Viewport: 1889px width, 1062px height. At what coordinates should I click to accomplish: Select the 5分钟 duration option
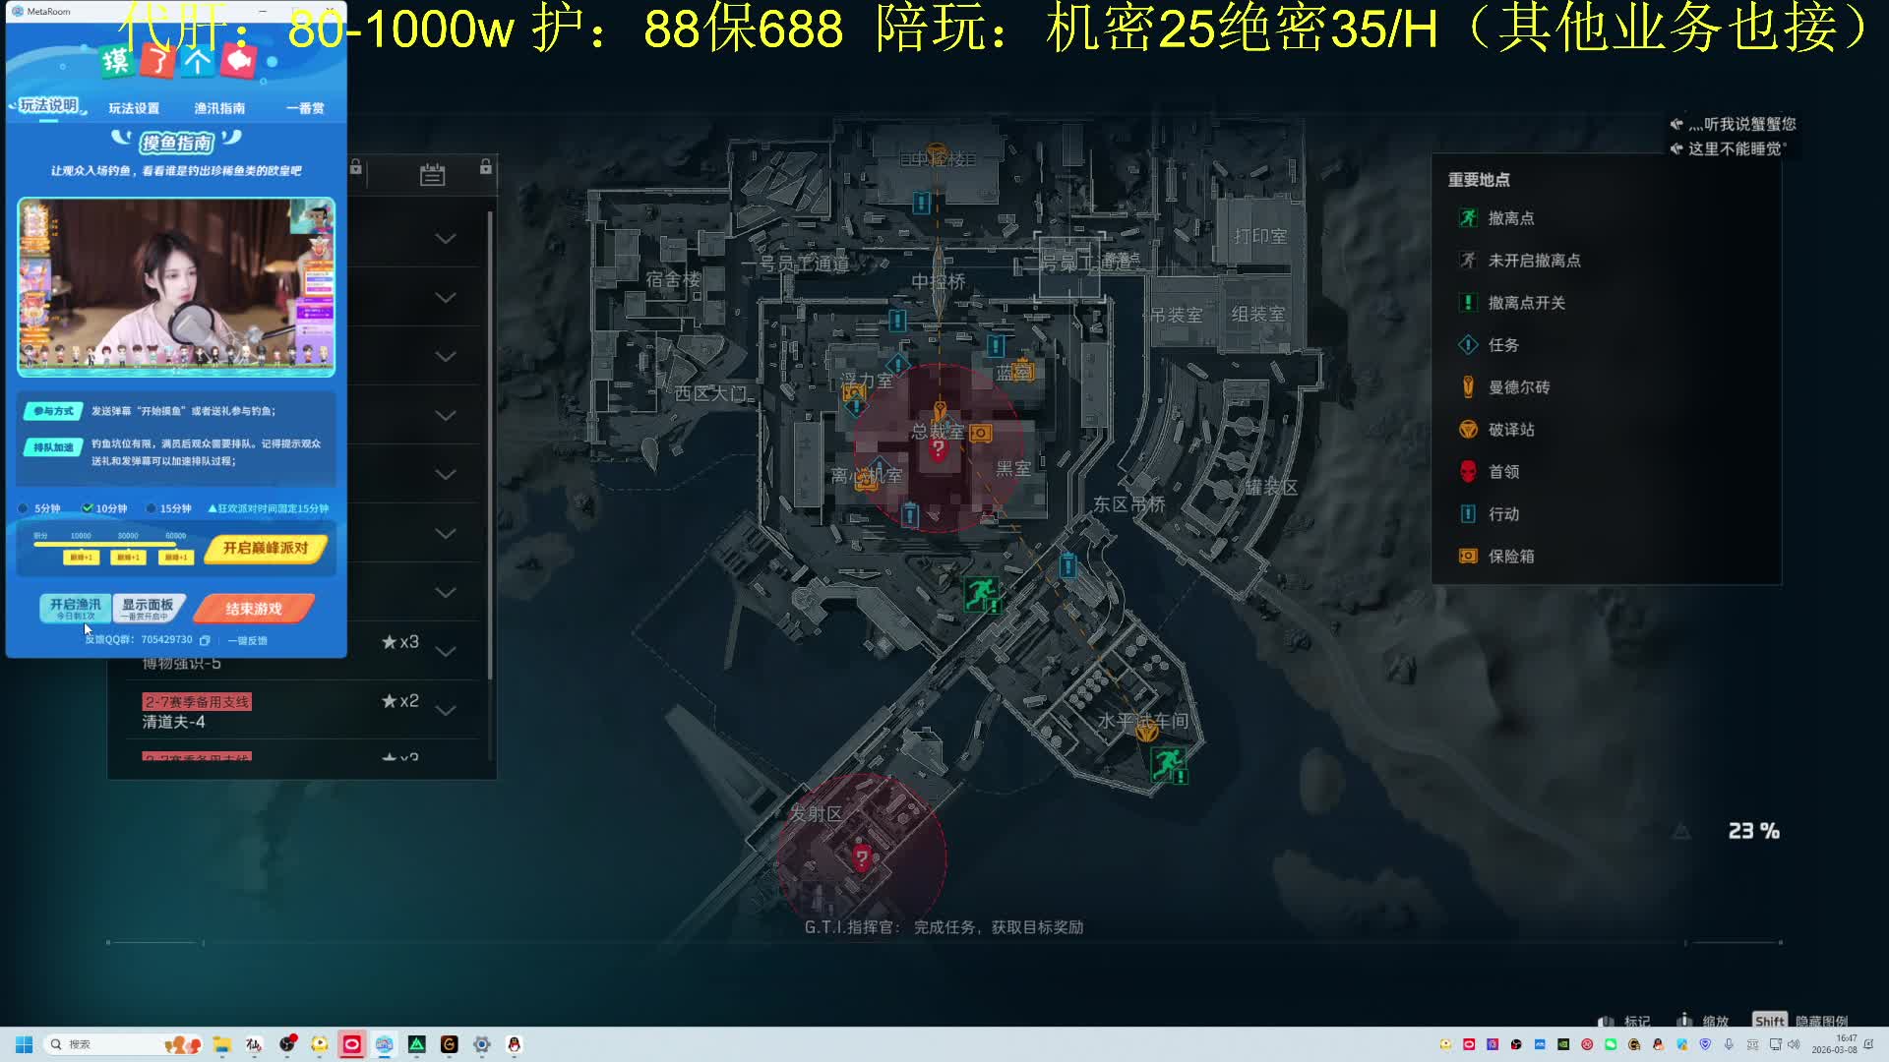tap(24, 508)
